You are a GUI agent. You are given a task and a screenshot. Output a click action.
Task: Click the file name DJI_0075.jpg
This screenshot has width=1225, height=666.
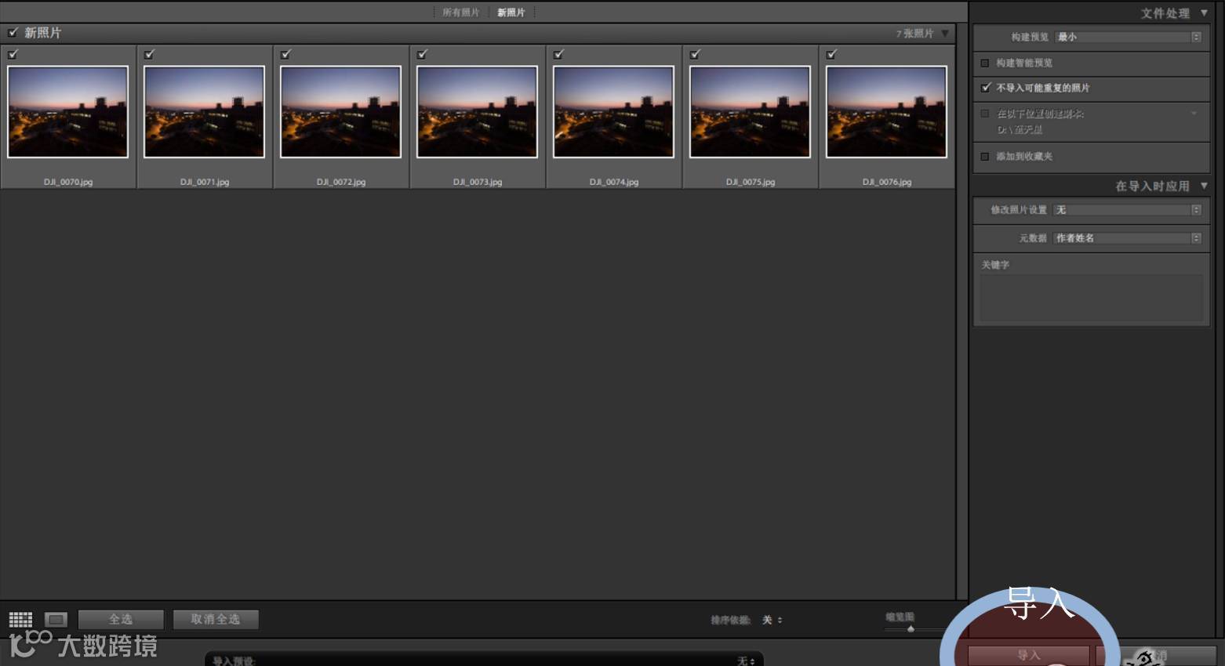click(751, 182)
